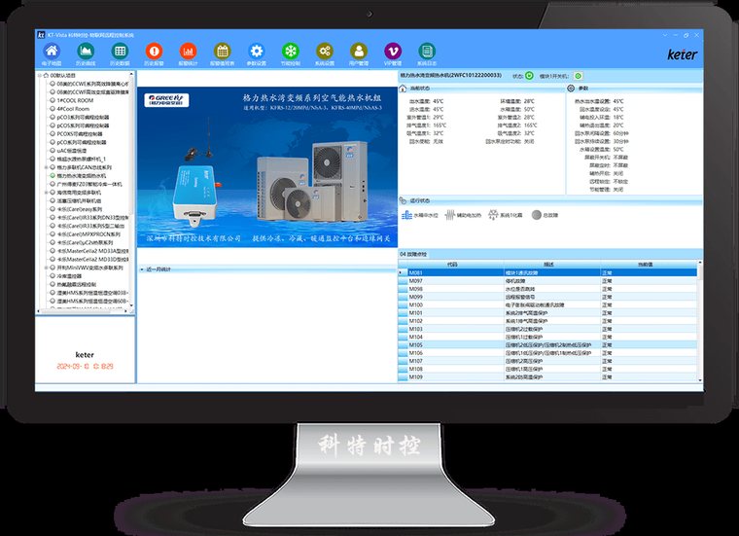Expand the Hisense commercial VRF tree node
The width and height of the screenshot is (739, 536).
[x=47, y=193]
